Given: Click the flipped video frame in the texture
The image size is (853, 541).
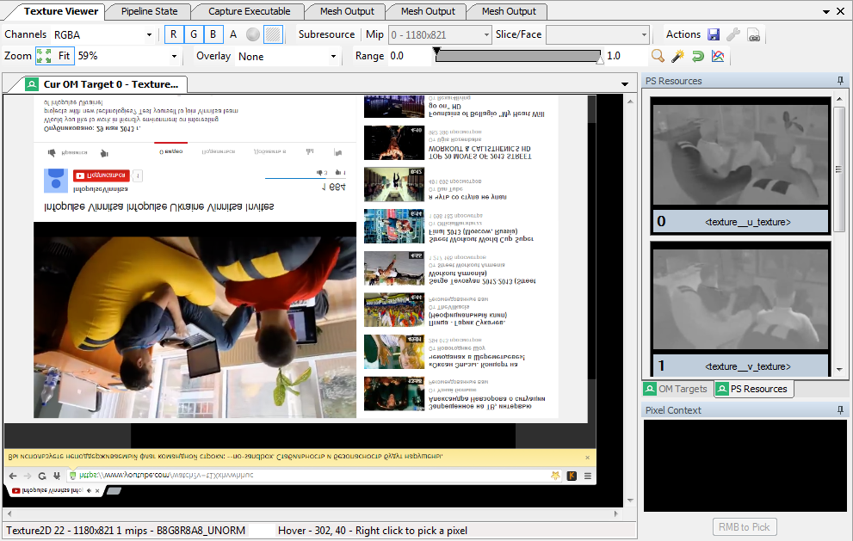Looking at the screenshot, I should (195, 320).
